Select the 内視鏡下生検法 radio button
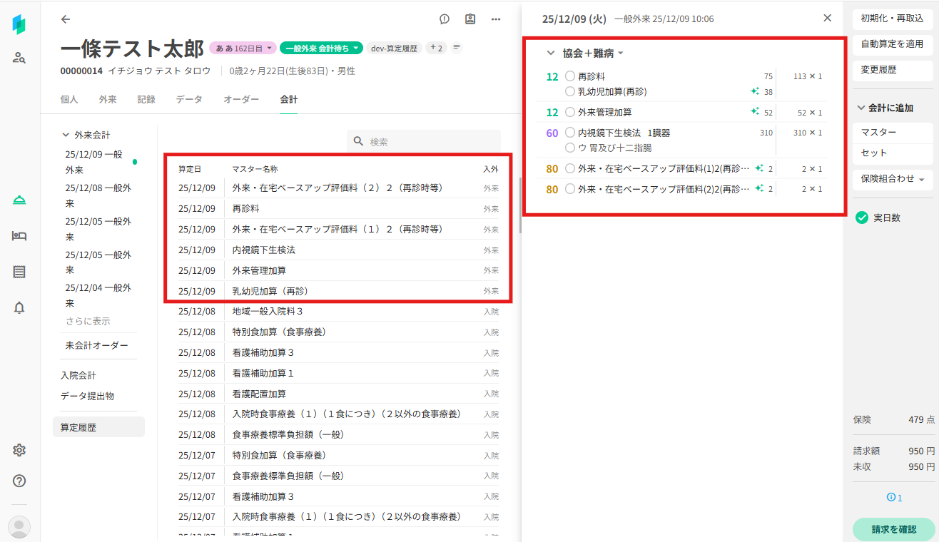 tap(569, 133)
